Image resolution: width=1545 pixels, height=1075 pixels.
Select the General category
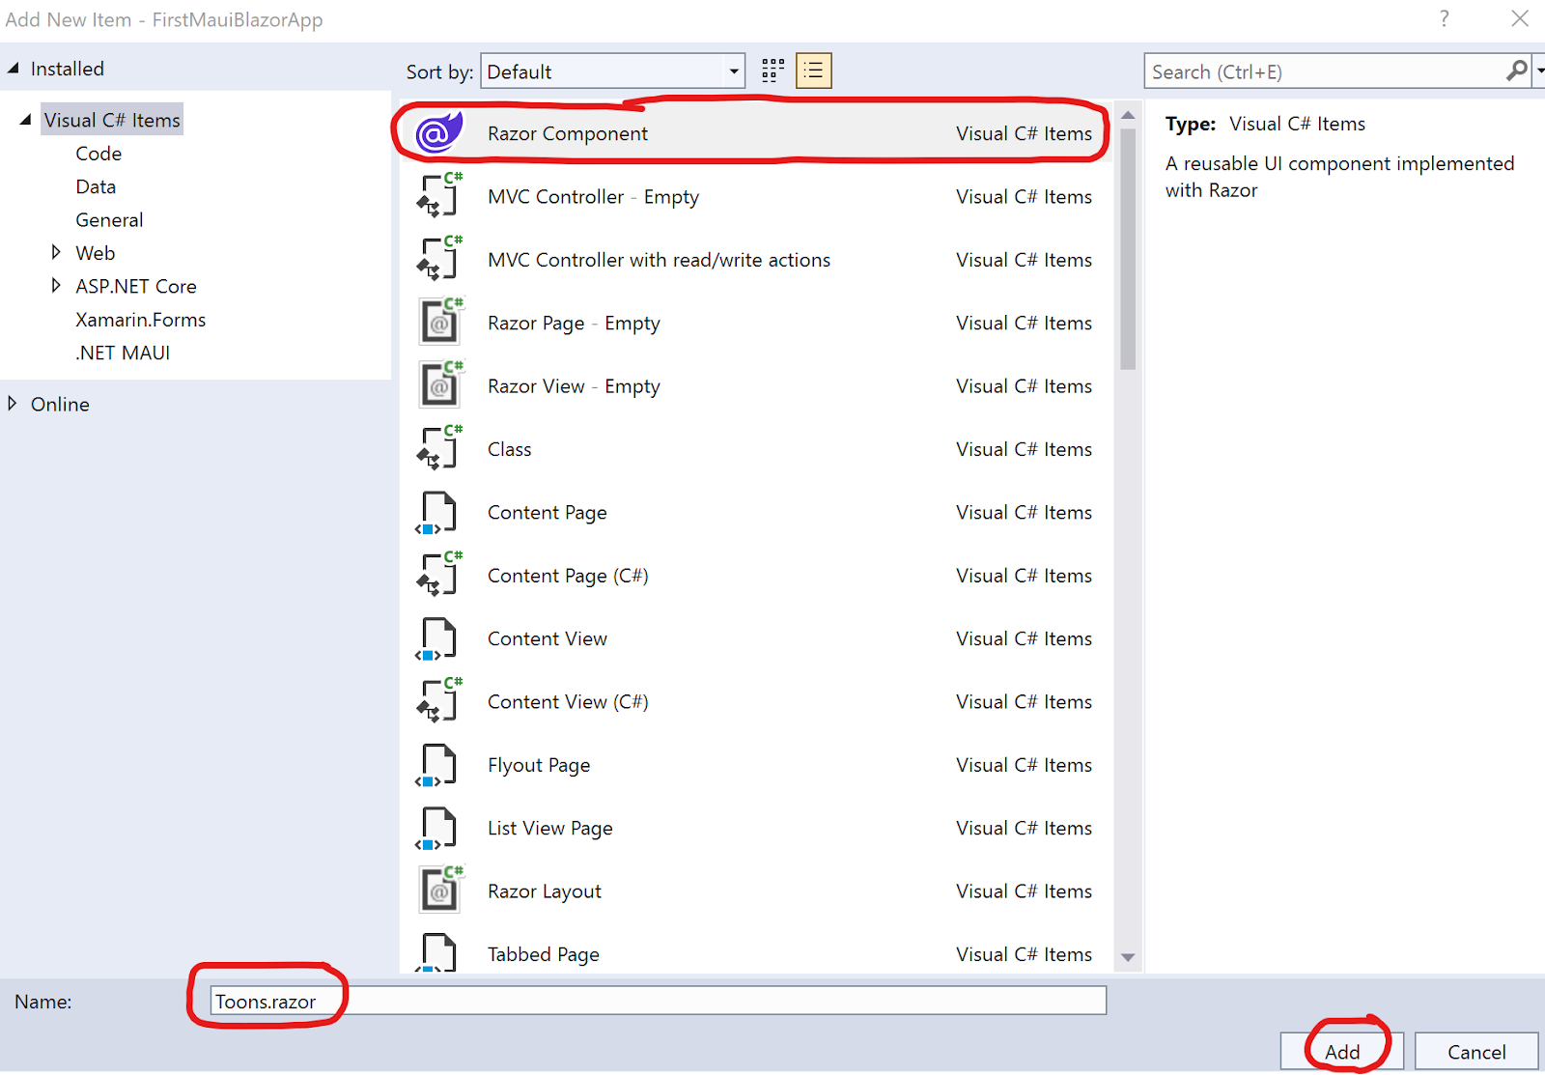109,219
